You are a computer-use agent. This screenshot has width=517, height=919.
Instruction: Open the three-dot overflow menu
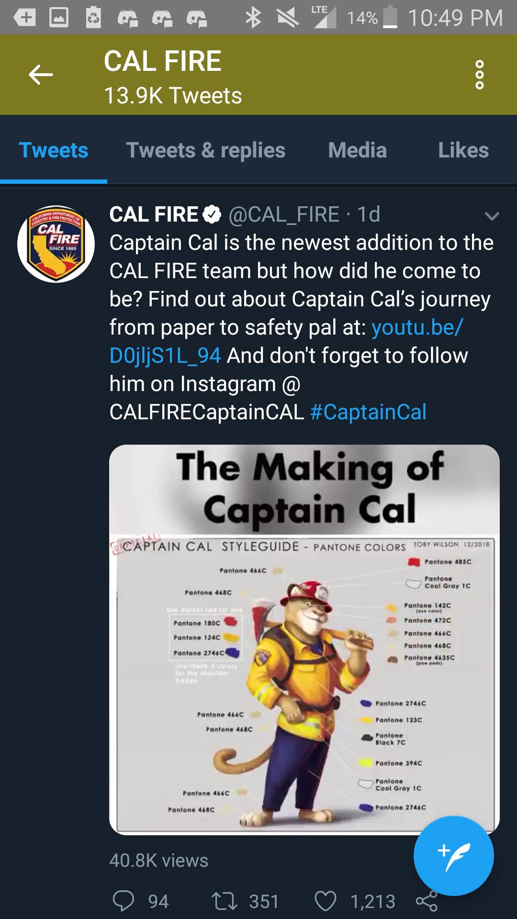click(479, 74)
